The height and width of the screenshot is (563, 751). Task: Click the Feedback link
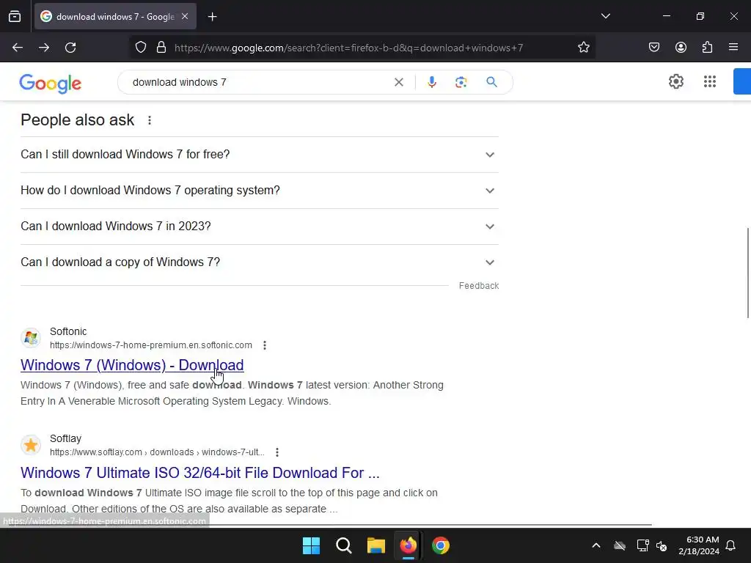click(478, 286)
